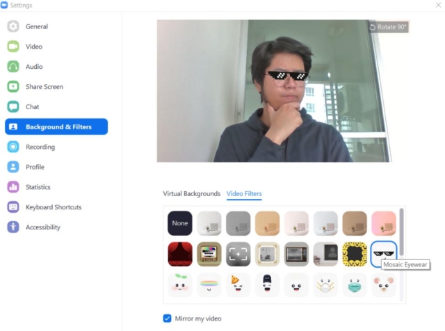Image resolution: width=445 pixels, height=331 pixels.
Task: Open the General settings section
Action: (x=36, y=26)
